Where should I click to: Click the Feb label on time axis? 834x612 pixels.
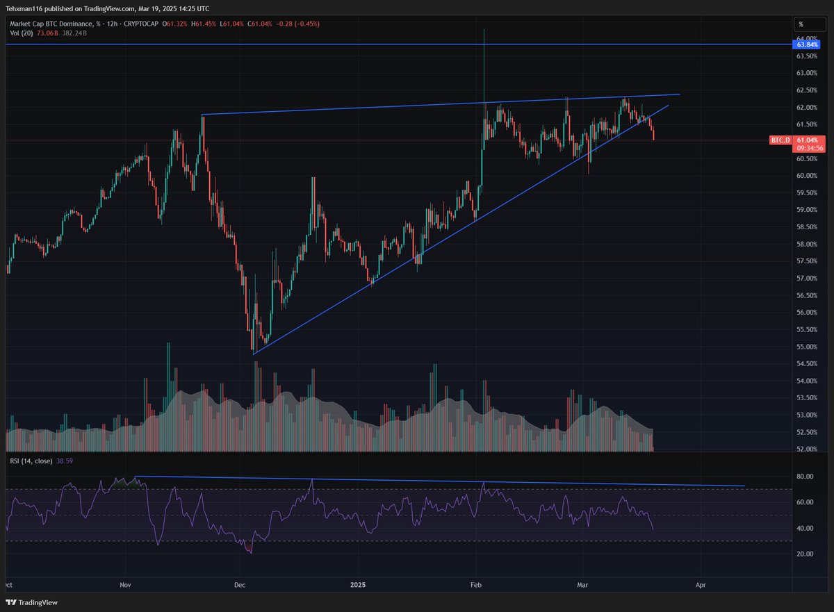point(477,586)
